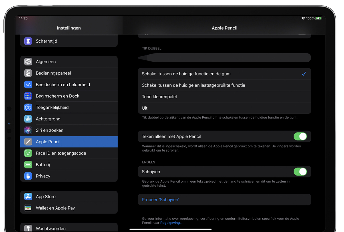The image size is (344, 232).
Task: Open Wallet en Apple Pay settings
Action: [x=69, y=208]
